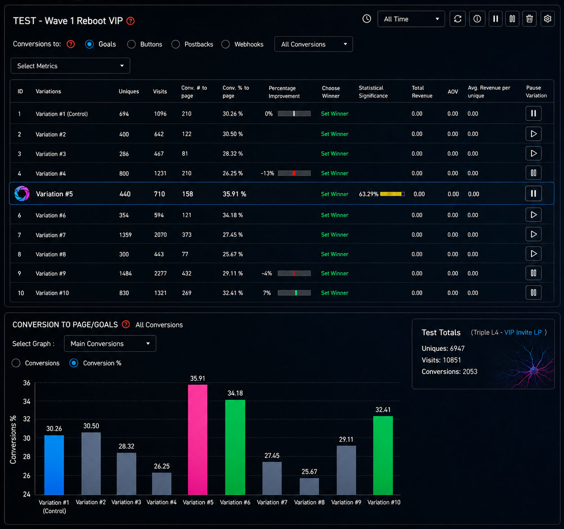Choose the Webhooks radio option

point(225,44)
